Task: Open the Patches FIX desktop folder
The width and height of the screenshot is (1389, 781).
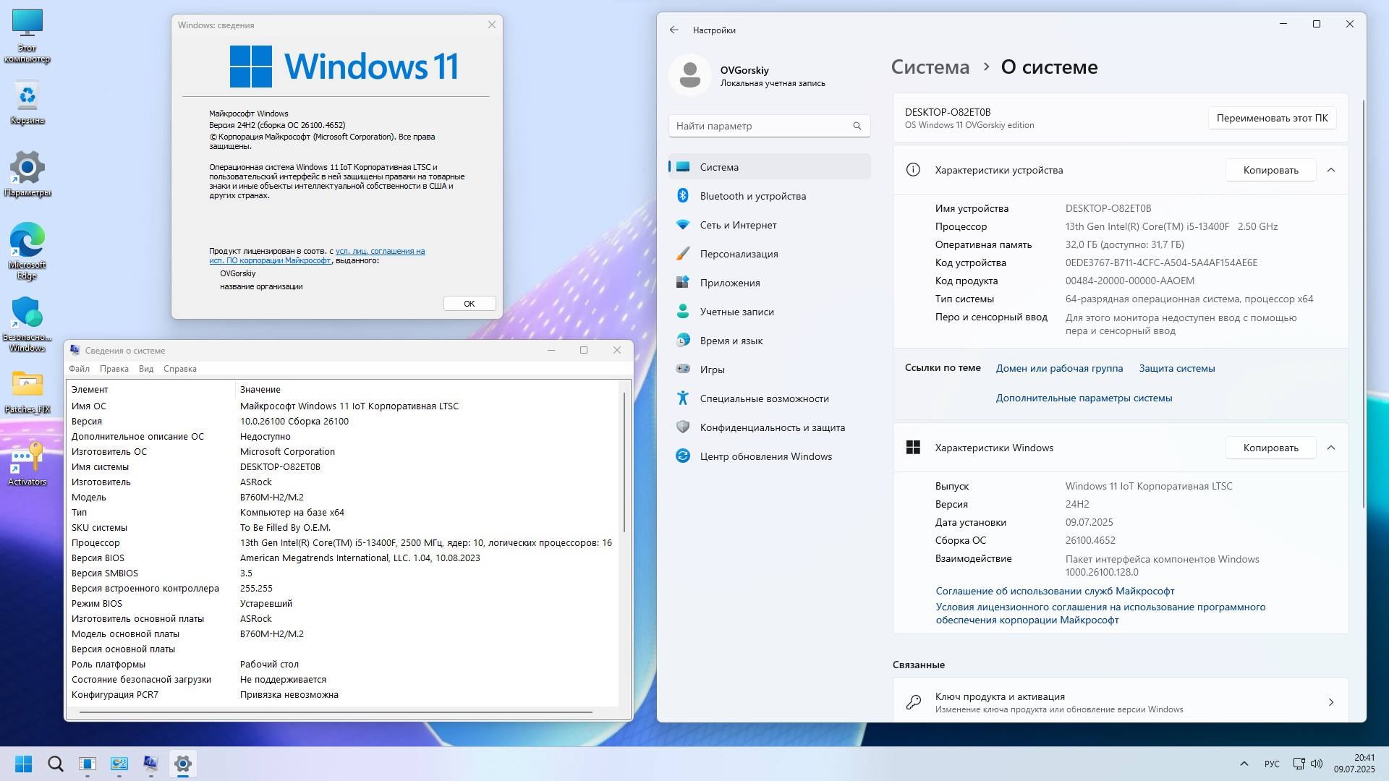Action: click(x=27, y=390)
